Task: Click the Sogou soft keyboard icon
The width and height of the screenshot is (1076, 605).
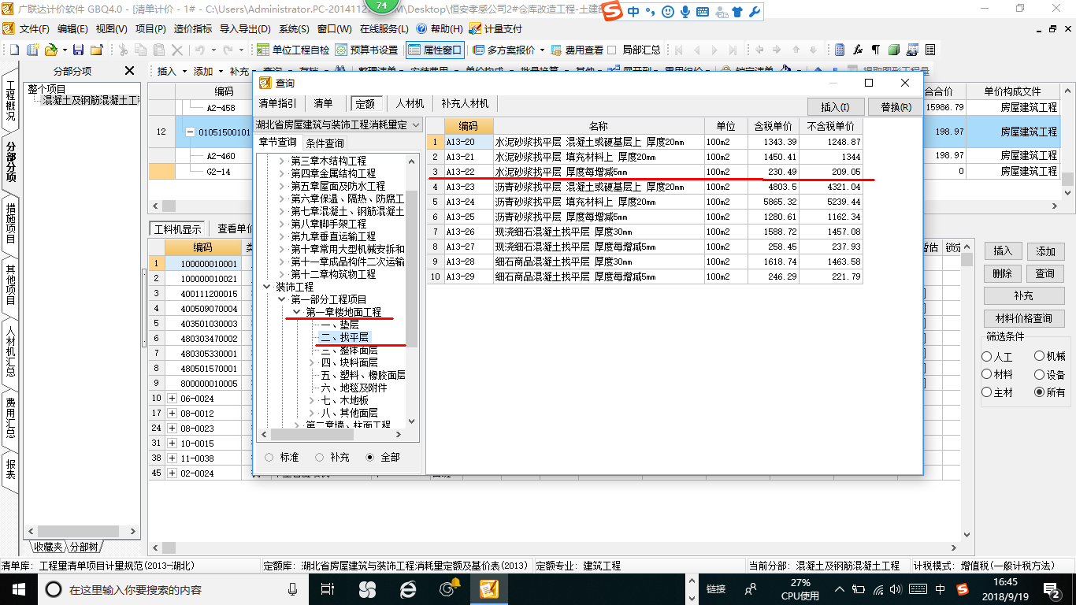Action: click(x=703, y=12)
